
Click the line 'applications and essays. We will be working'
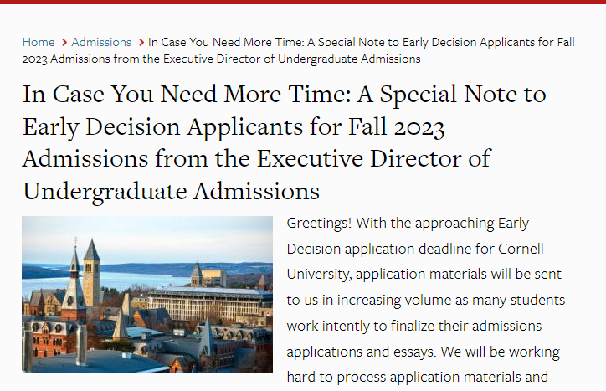click(424, 352)
